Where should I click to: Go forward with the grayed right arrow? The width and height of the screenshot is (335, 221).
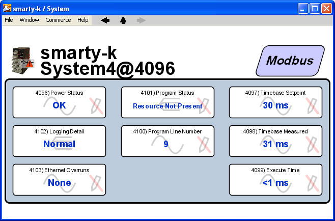click(141, 20)
